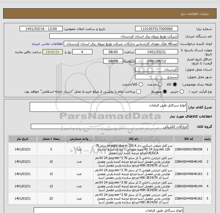Click the کد کالا column header

pos(189,139)
